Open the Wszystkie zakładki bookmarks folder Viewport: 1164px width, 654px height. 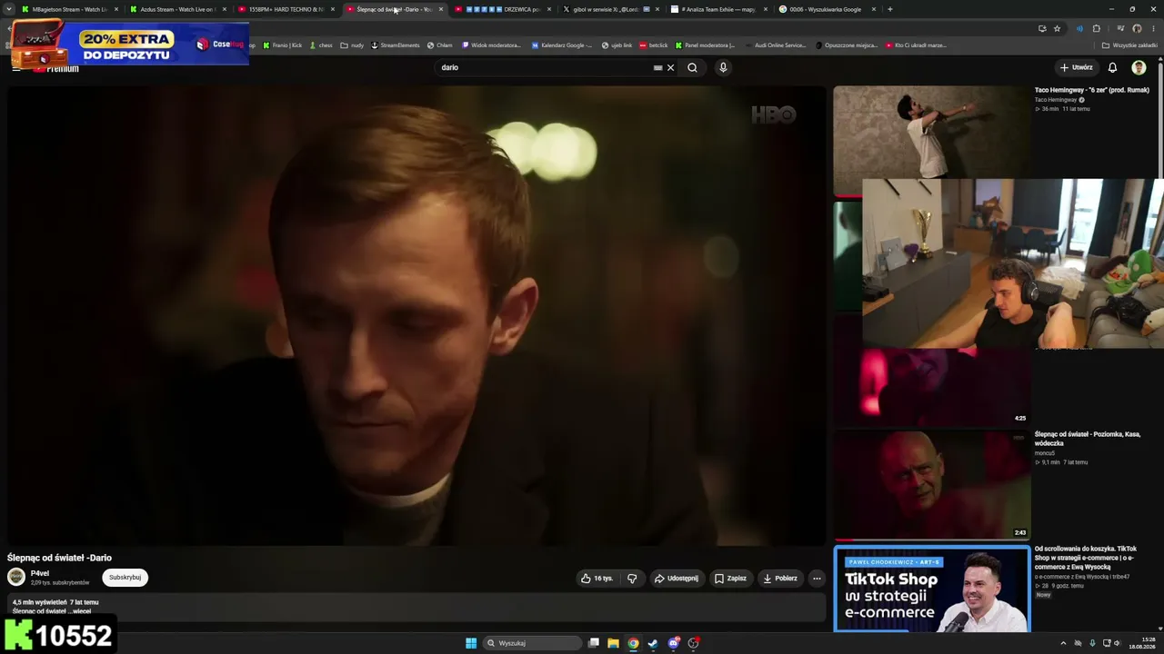[1129, 45]
